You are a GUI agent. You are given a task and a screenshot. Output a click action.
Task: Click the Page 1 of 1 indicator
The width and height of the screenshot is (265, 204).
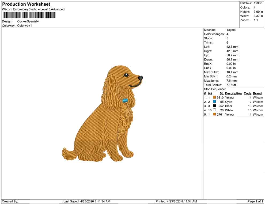tap(254, 201)
